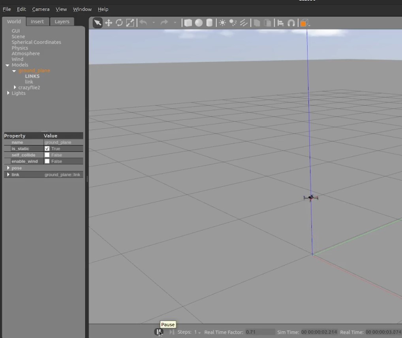Open the Edit menu

21,9
